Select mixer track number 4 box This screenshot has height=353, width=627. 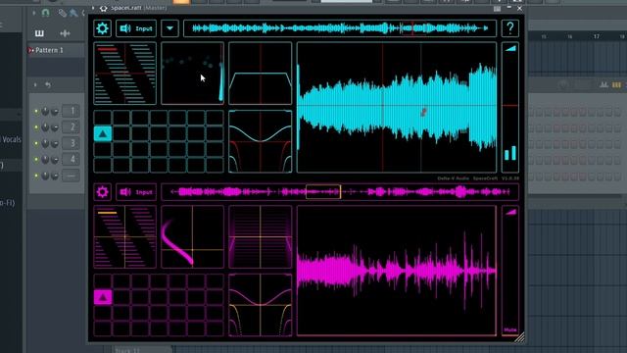coord(71,159)
